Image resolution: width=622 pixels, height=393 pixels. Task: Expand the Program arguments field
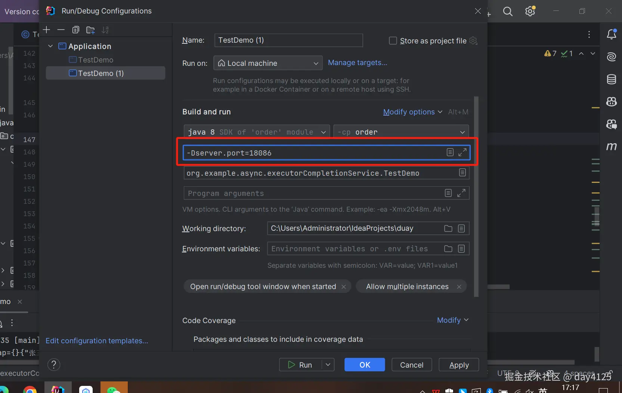coord(461,193)
